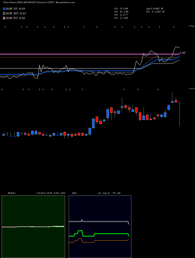
Task: Click the 'Pre H: 1.09' value
Action: [121, 12]
